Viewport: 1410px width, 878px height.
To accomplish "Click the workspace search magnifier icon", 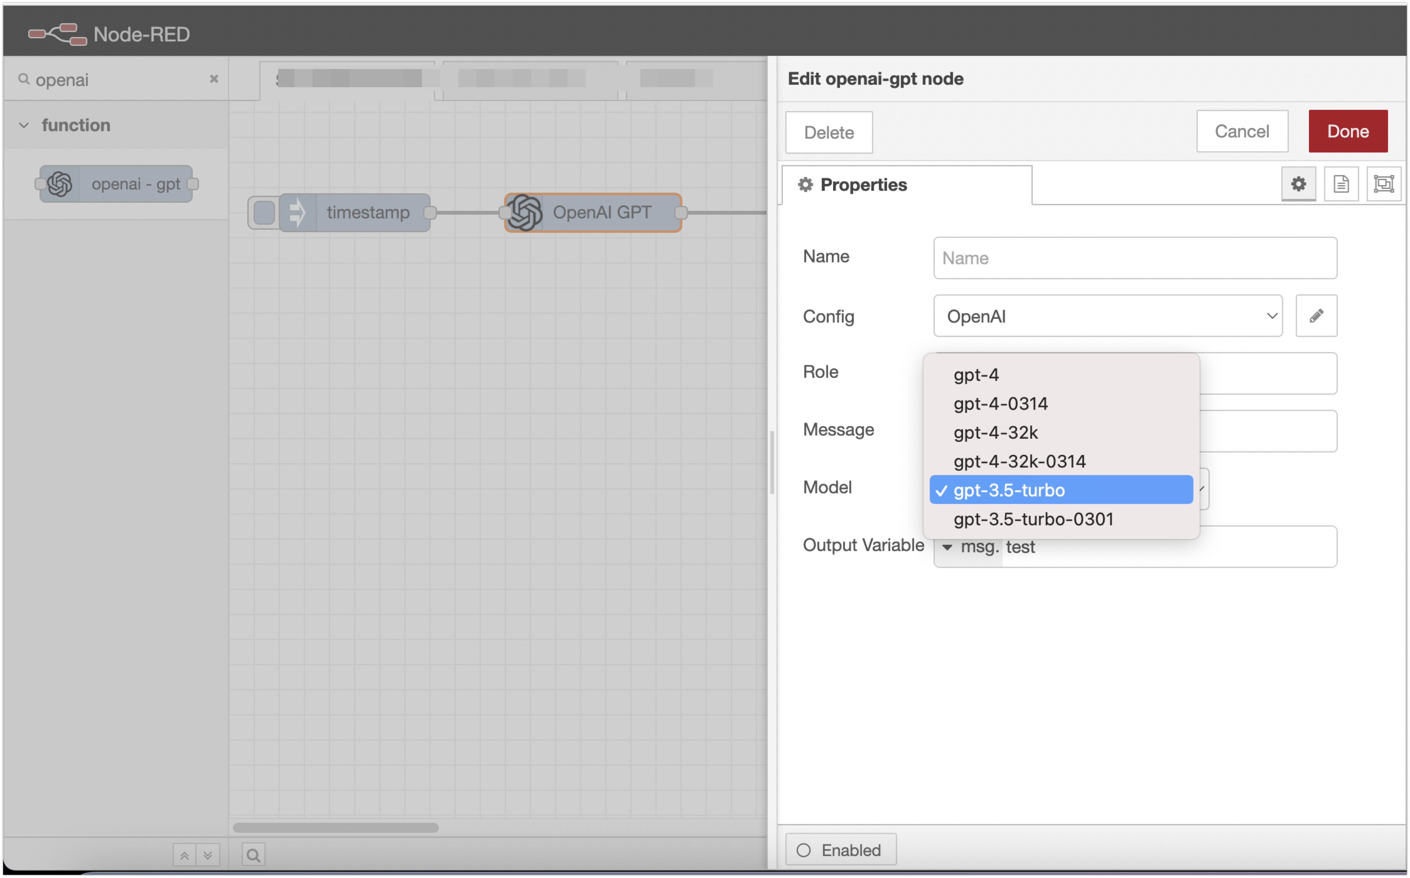I will (x=253, y=855).
